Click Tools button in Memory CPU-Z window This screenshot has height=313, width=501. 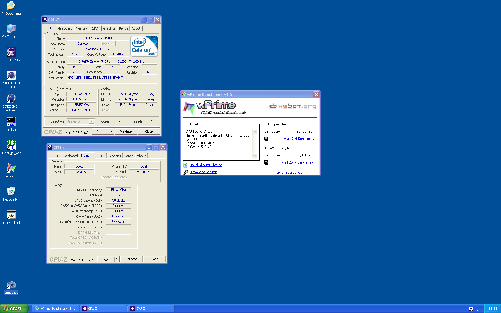pyautogui.click(x=106, y=259)
